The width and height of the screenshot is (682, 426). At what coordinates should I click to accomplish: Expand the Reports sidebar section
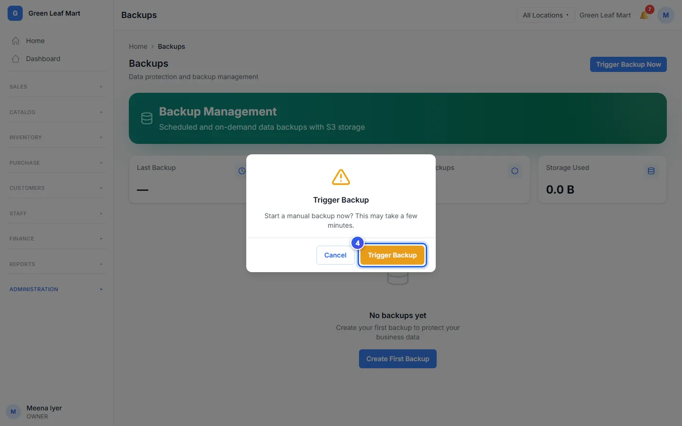[56, 264]
